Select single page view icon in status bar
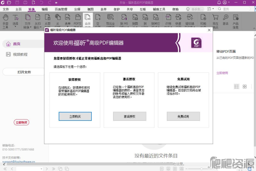 162,169
